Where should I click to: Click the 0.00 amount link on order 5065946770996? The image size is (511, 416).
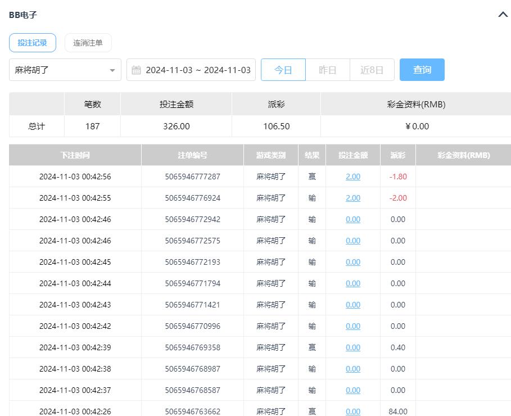point(352,326)
